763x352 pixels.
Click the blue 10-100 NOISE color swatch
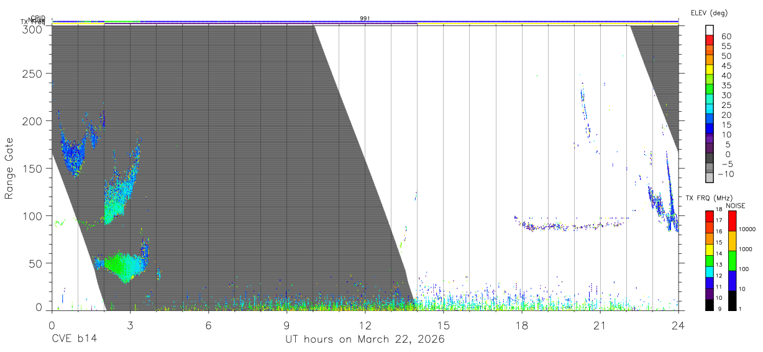click(733, 281)
